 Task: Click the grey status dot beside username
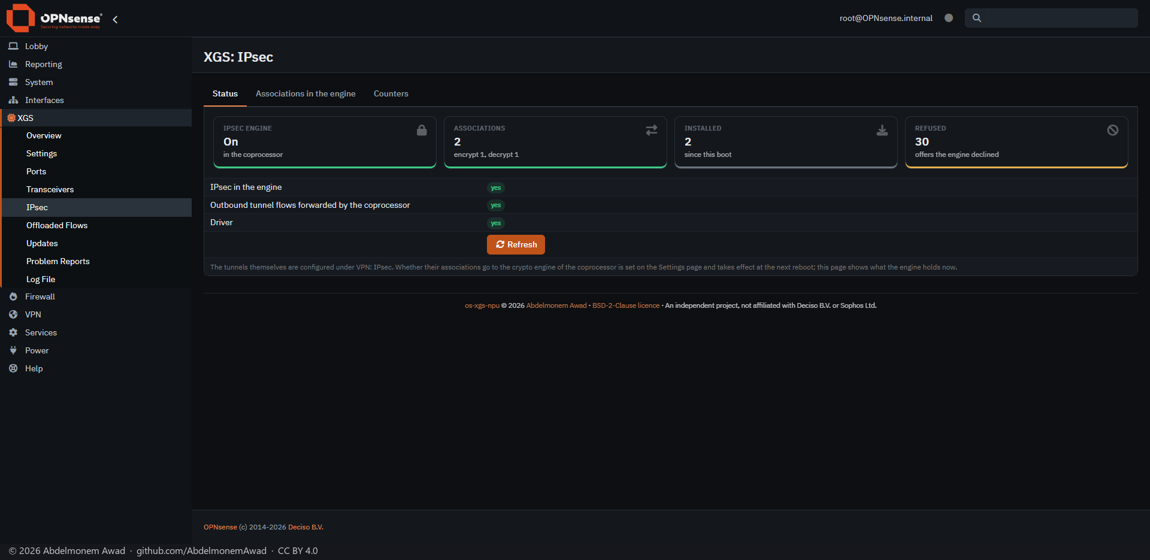[x=949, y=18]
